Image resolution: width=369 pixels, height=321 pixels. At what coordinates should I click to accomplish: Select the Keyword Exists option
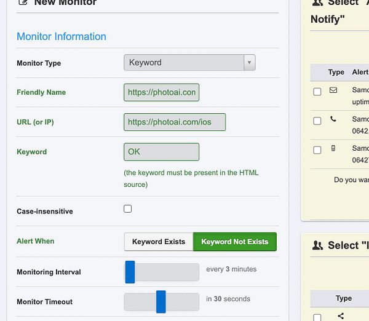tap(159, 242)
